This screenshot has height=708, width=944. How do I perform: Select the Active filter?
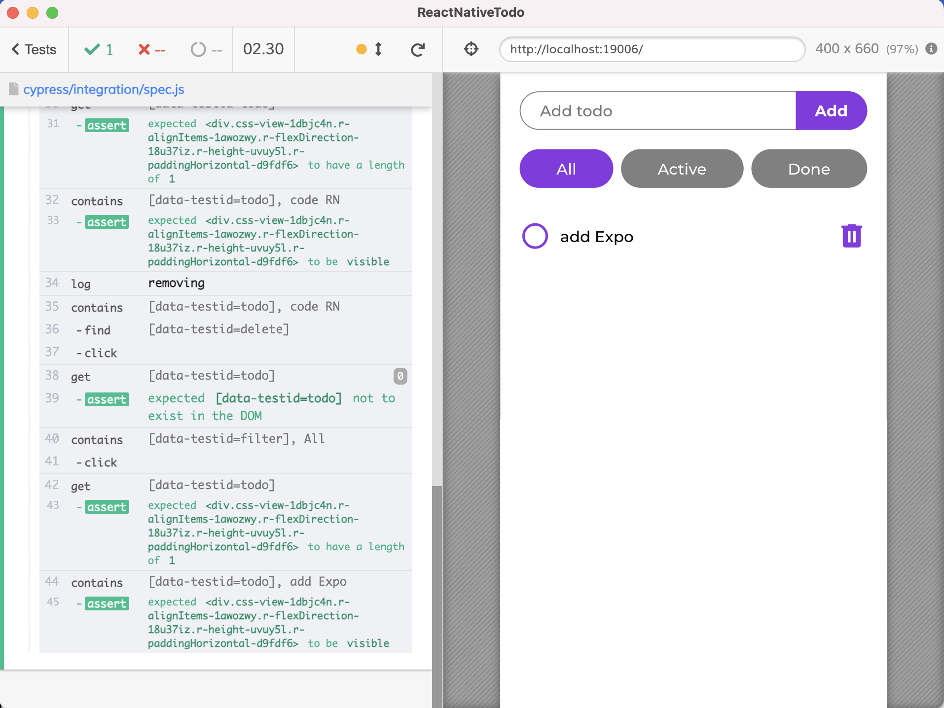[x=682, y=169]
